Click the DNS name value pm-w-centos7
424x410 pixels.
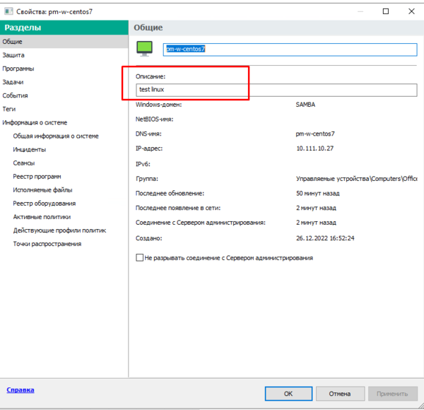point(315,134)
